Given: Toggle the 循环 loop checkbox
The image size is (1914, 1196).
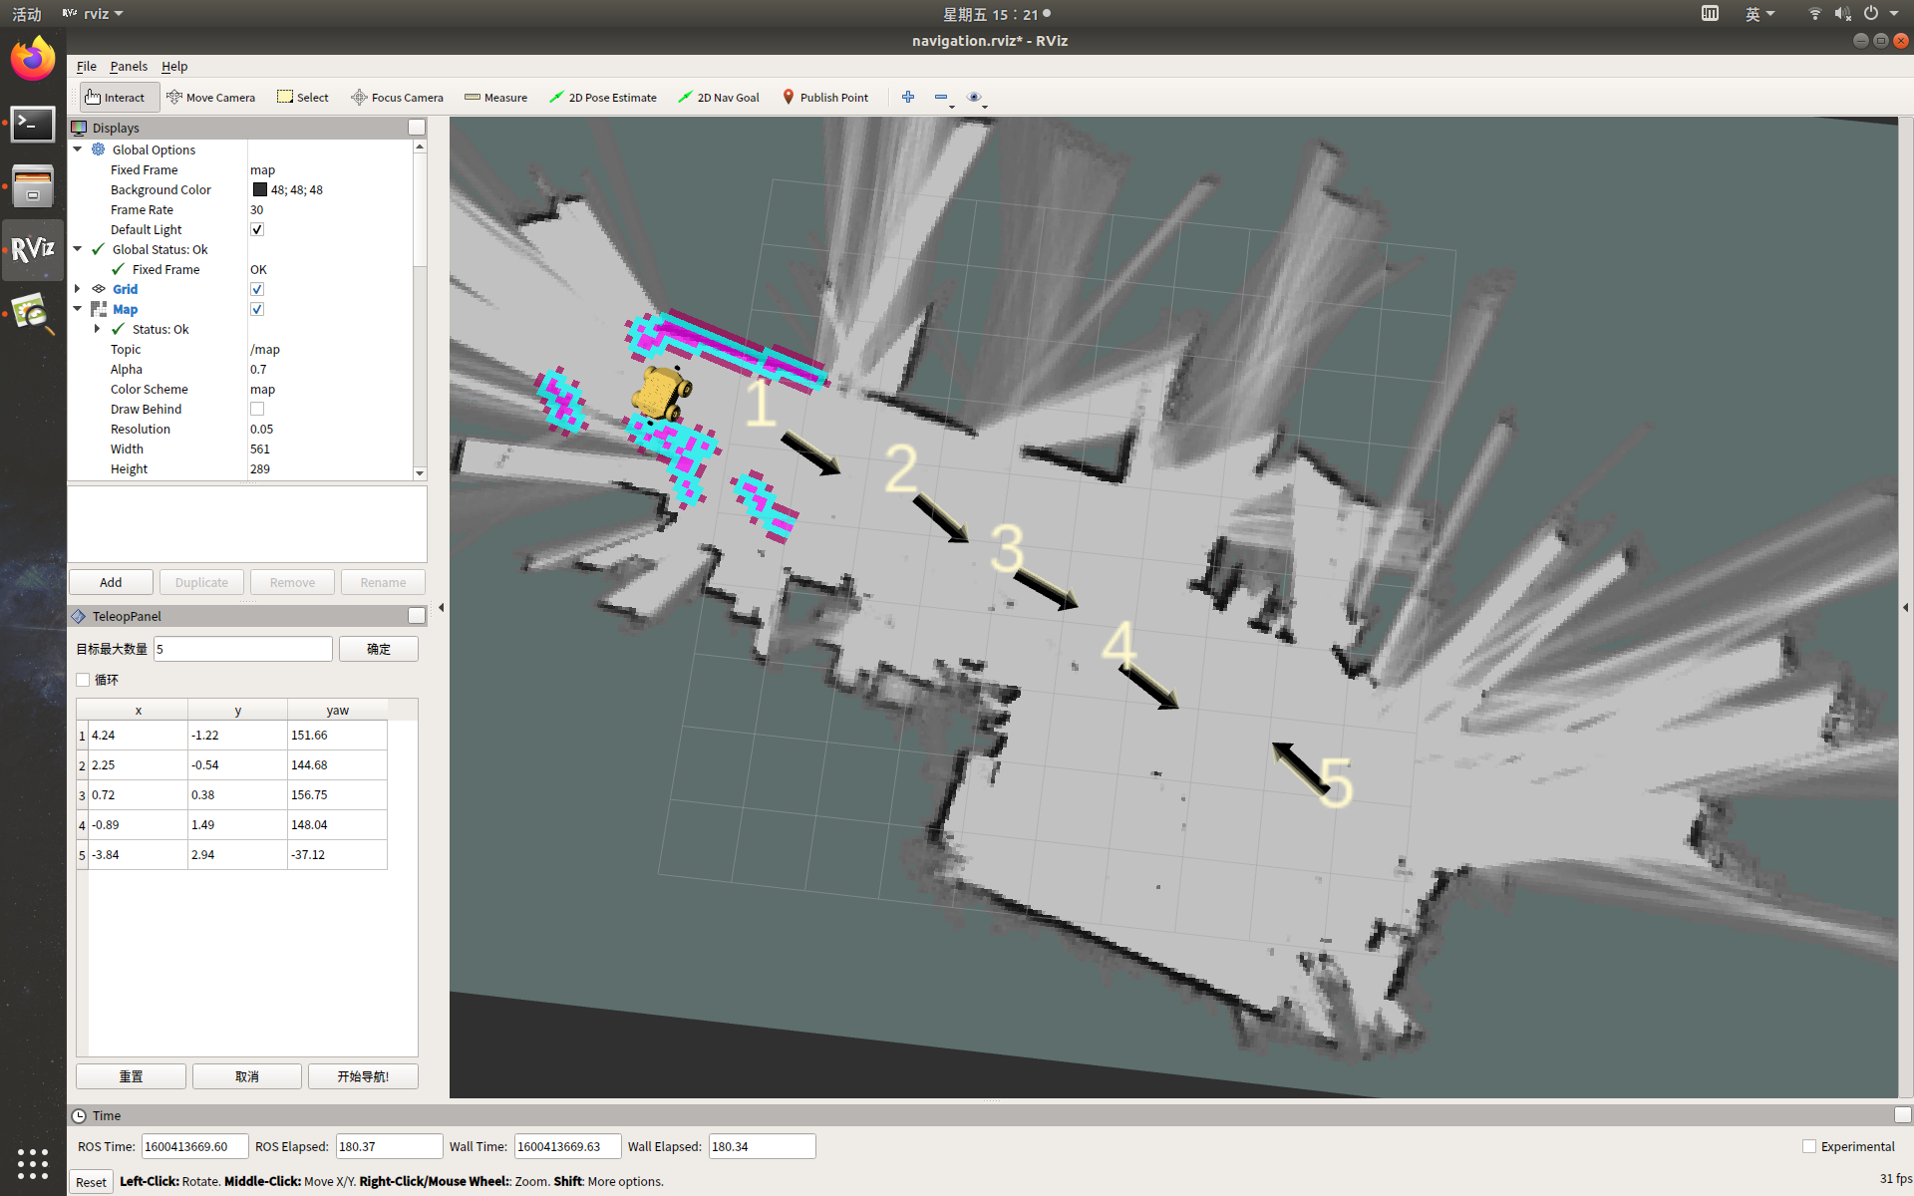Looking at the screenshot, I should 84,680.
